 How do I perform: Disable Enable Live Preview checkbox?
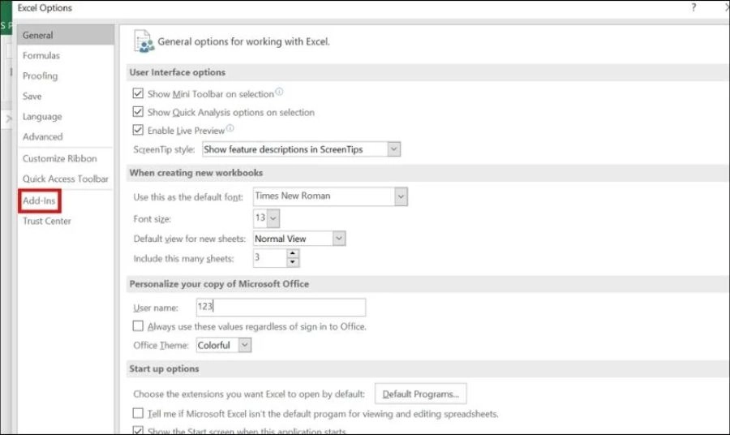click(138, 130)
